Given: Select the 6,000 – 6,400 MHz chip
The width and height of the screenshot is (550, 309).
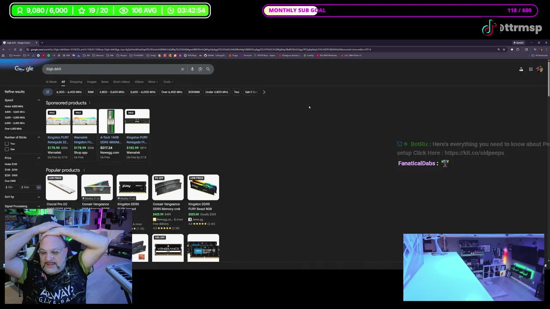Looking at the screenshot, I should pyautogui.click(x=69, y=92).
